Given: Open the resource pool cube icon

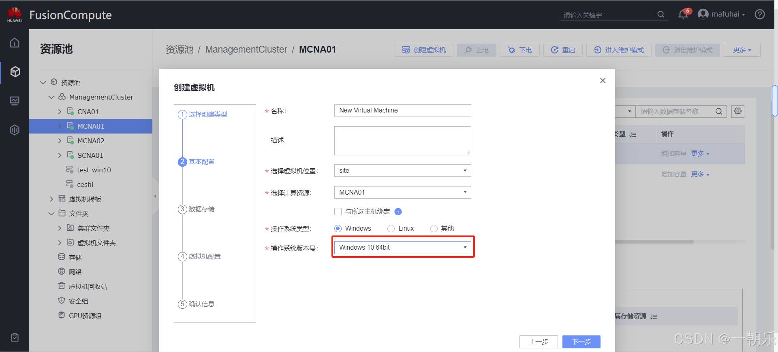Looking at the screenshot, I should [x=15, y=72].
